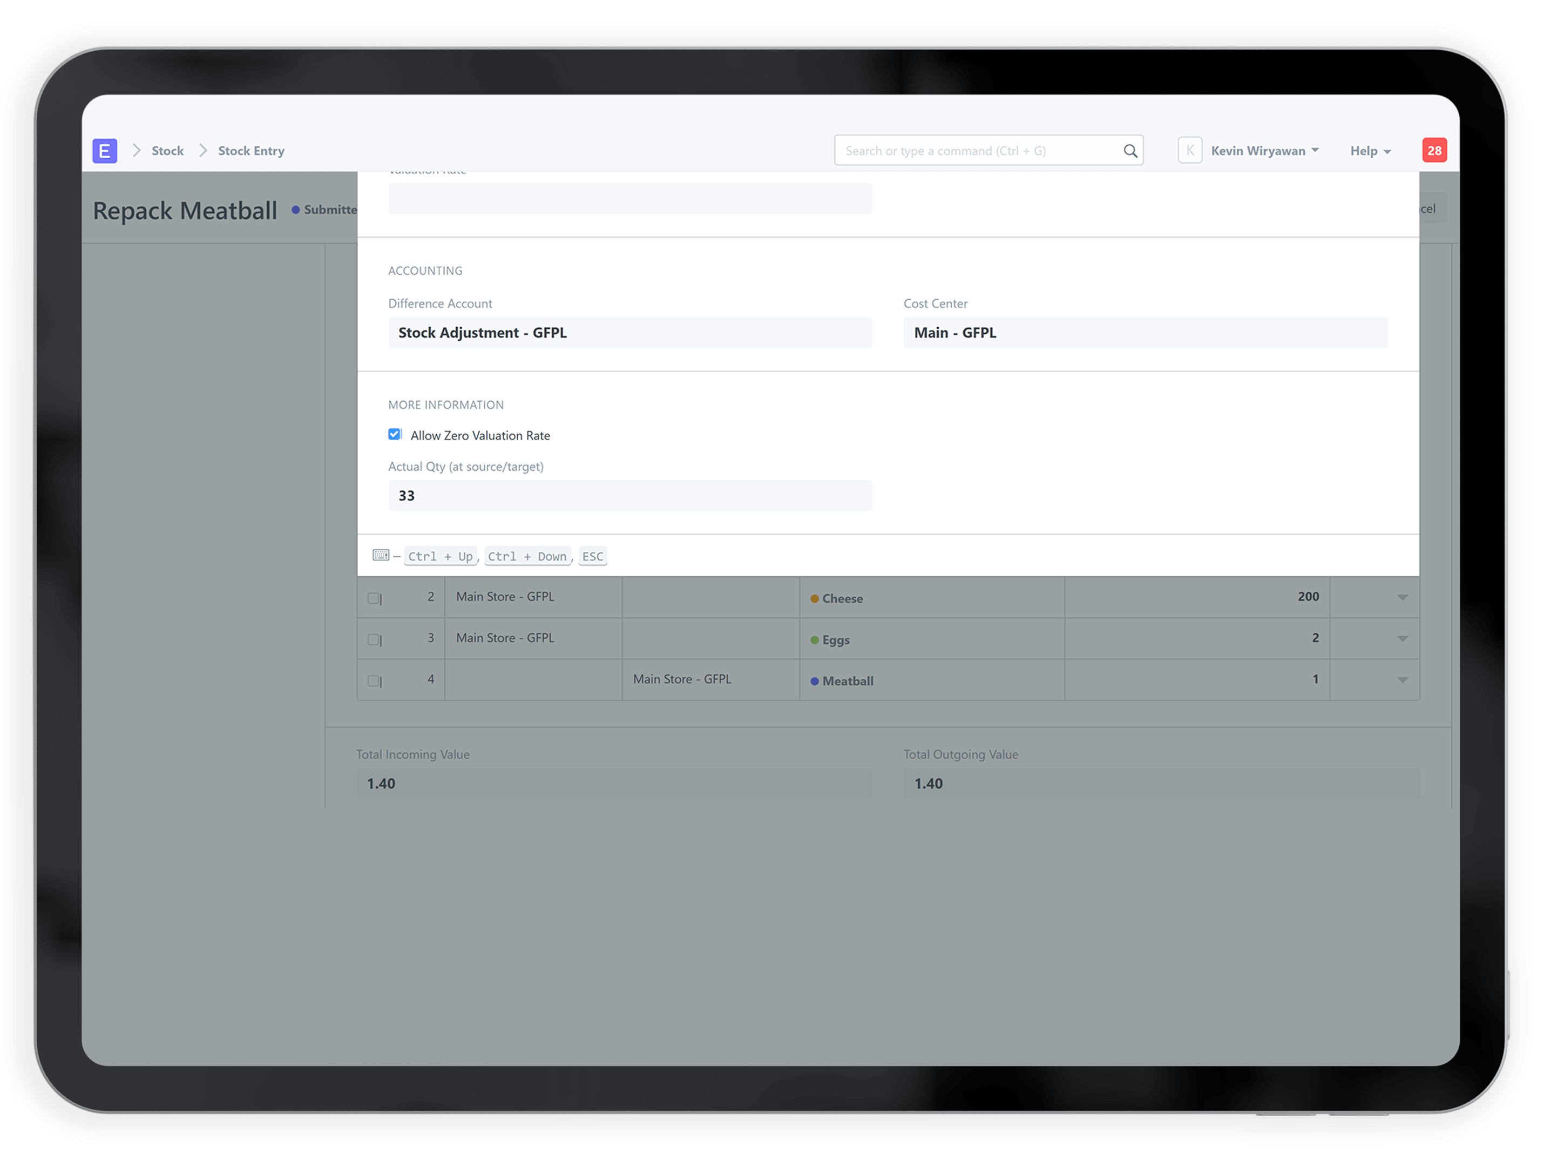Click the Ctrl + Up shortcut label

tap(441, 557)
